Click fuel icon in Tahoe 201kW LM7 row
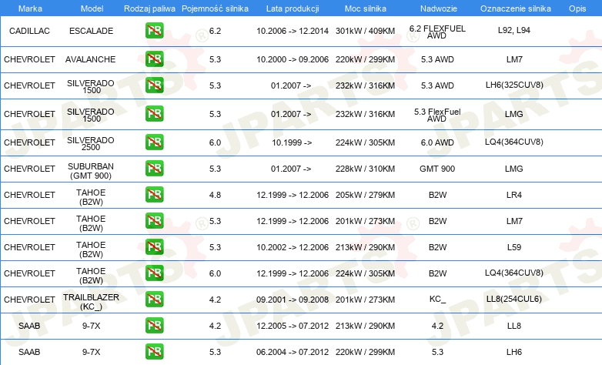Image resolution: width=602 pixels, height=365 pixels. click(154, 220)
